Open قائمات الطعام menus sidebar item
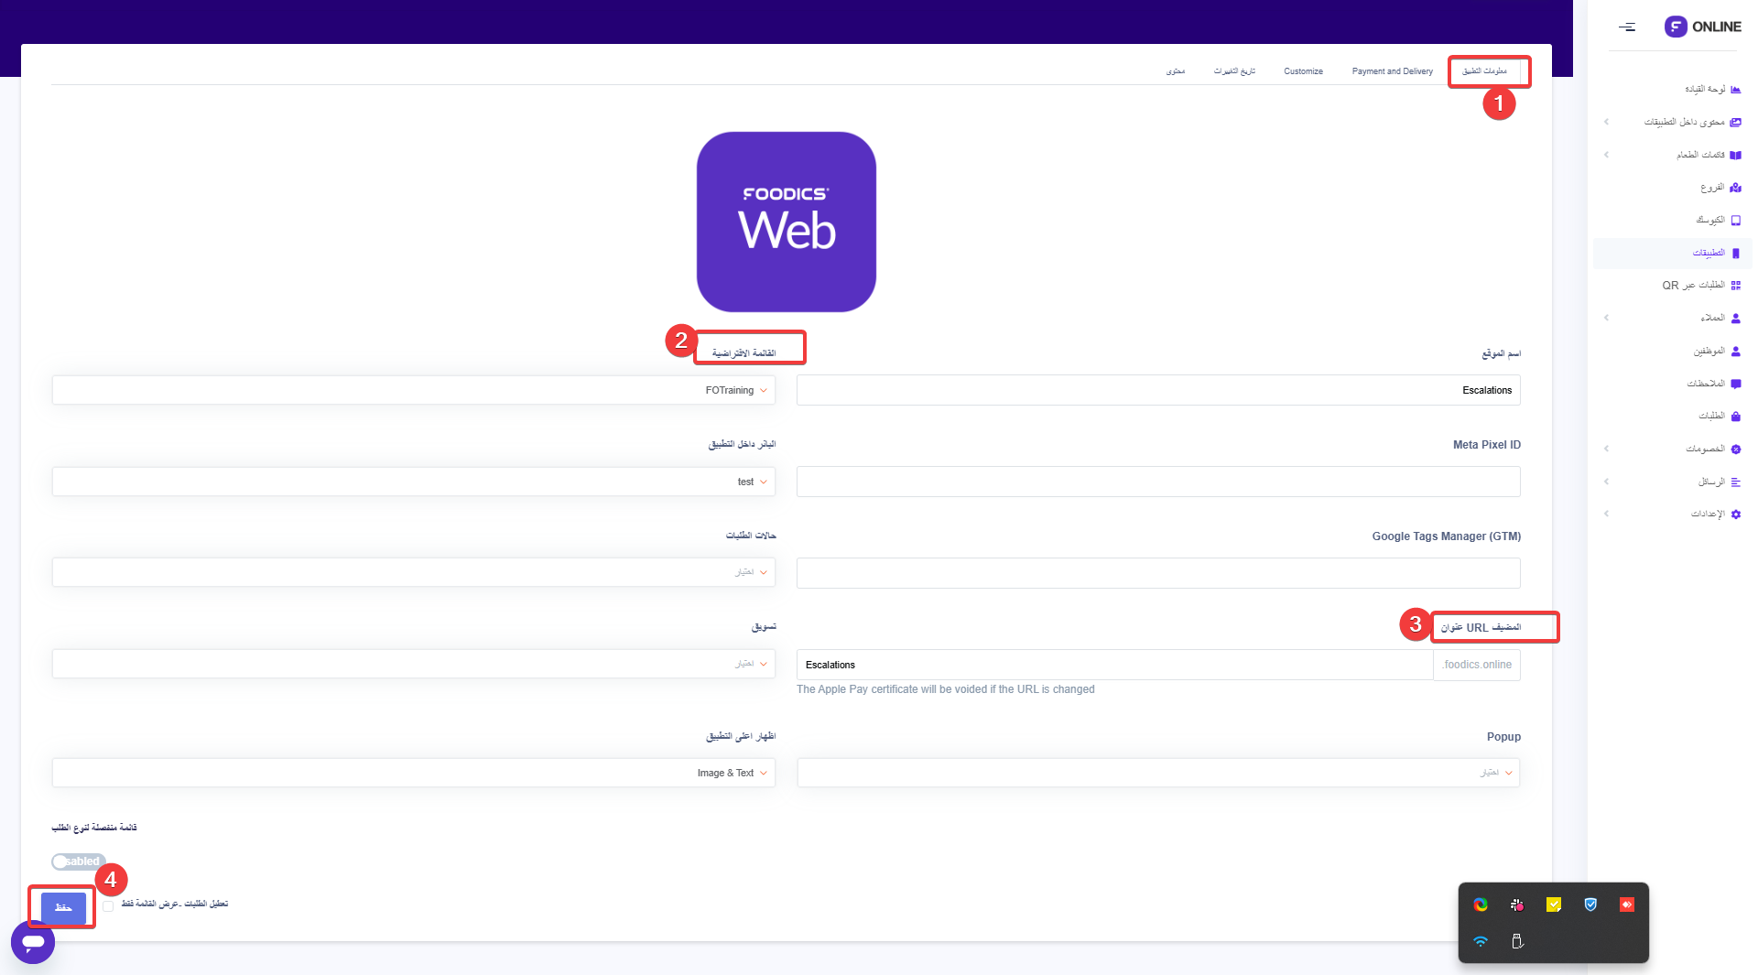The image size is (1758, 975). (1709, 155)
